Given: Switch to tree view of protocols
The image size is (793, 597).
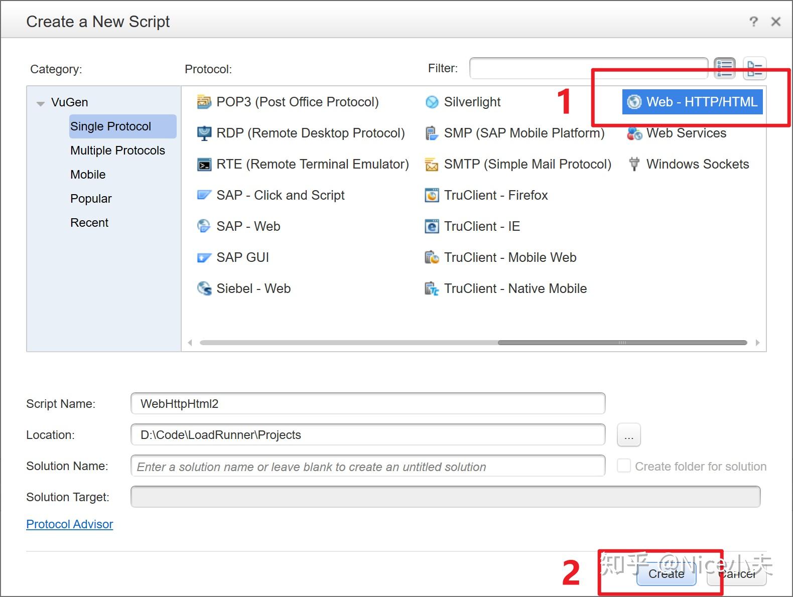Looking at the screenshot, I should click(754, 68).
